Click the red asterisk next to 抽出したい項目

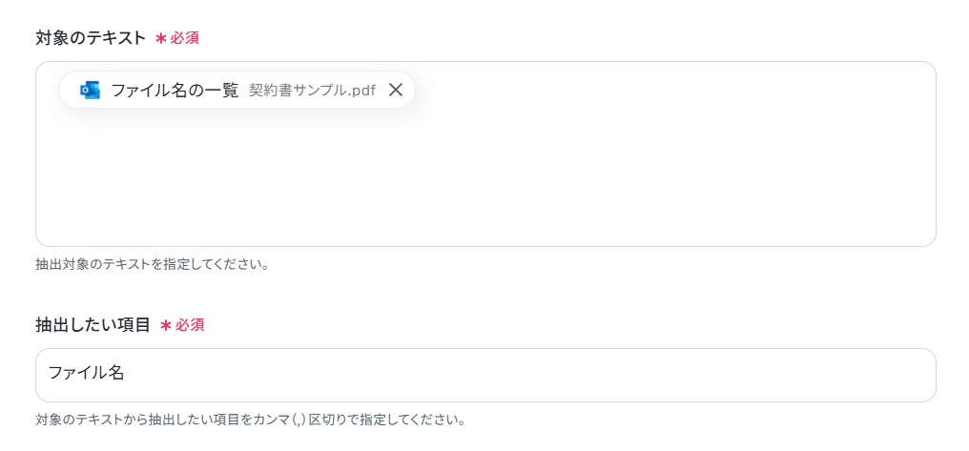pyautogui.click(x=166, y=325)
